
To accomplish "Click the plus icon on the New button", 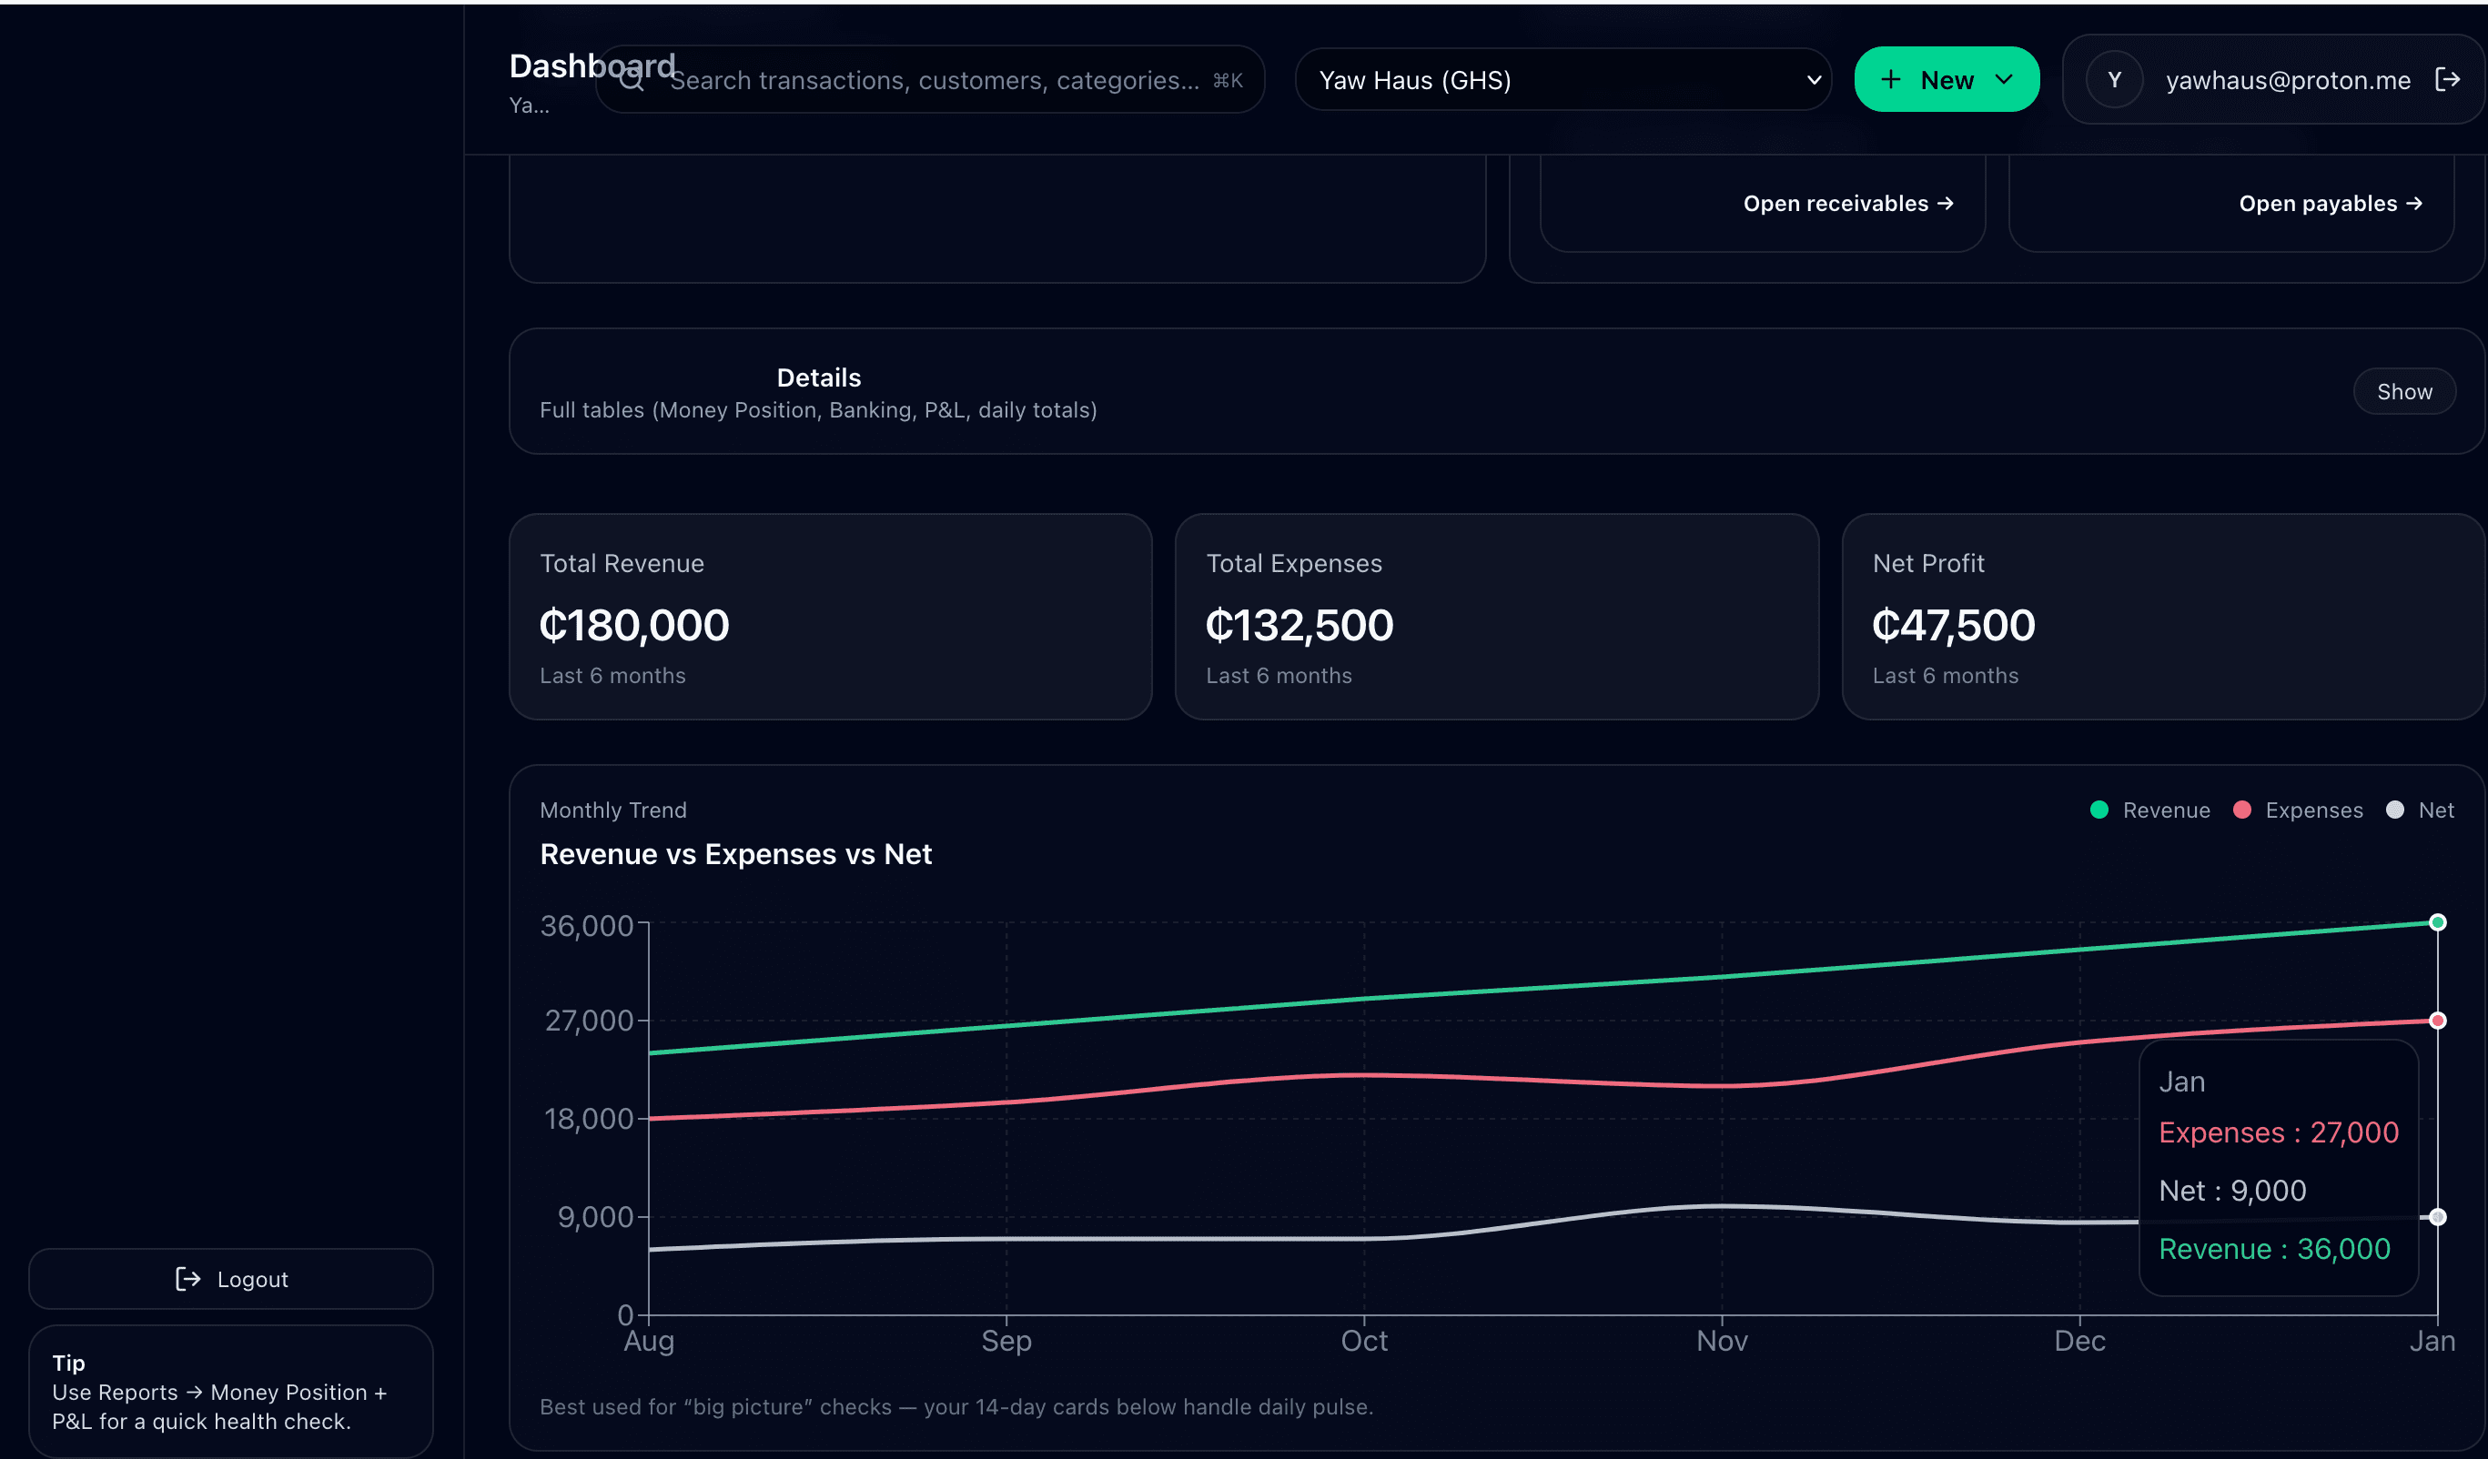I will click(1891, 79).
